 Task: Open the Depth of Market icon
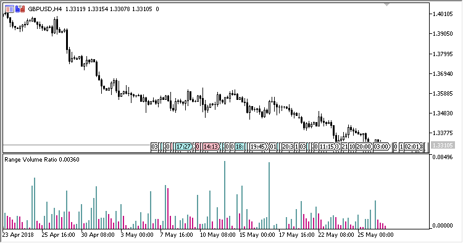pyautogui.click(x=9, y=9)
